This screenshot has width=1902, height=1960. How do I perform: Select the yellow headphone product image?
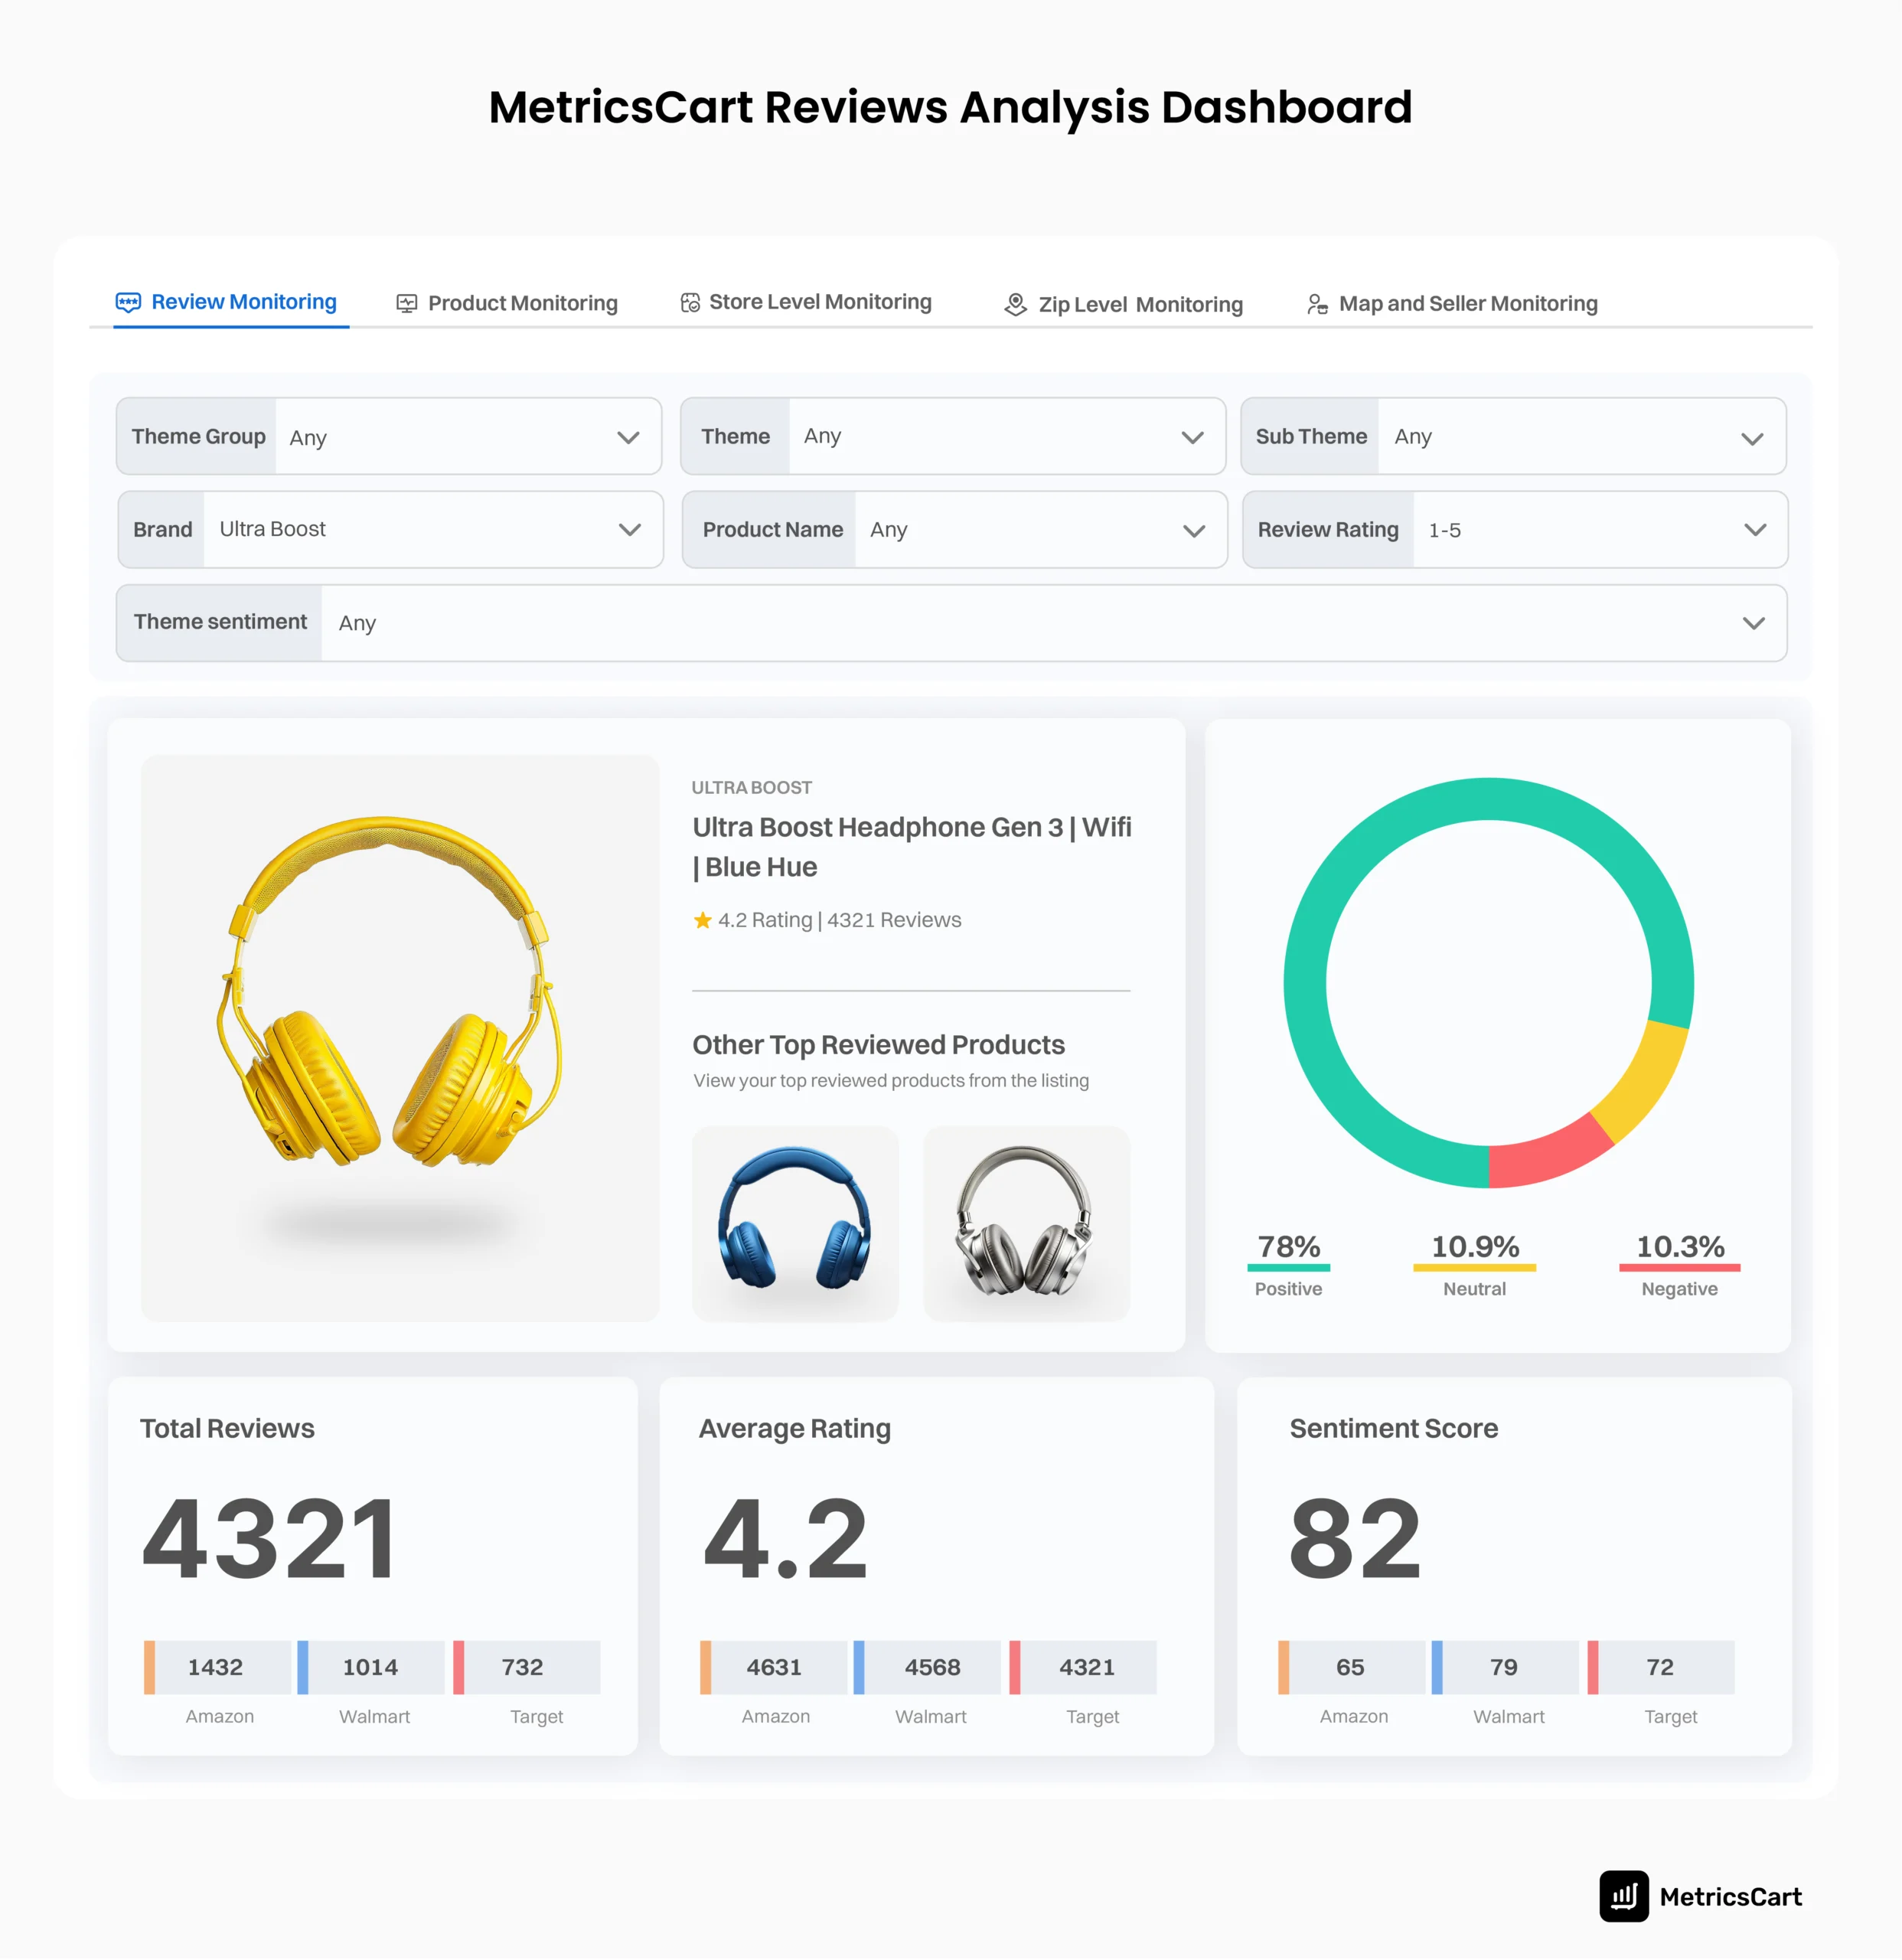click(400, 1037)
